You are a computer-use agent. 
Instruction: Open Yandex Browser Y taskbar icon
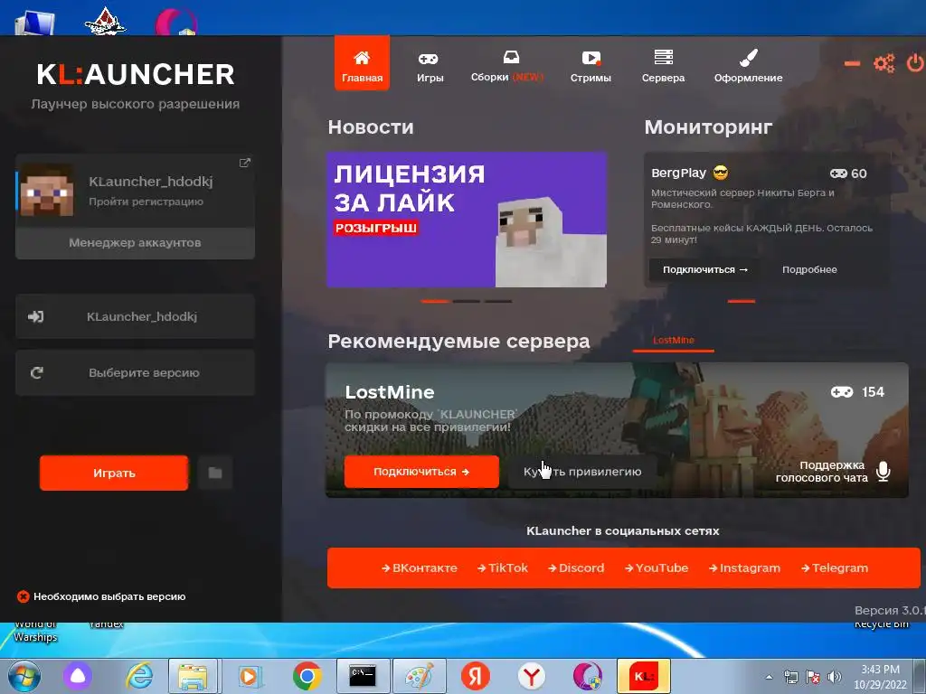532,676
